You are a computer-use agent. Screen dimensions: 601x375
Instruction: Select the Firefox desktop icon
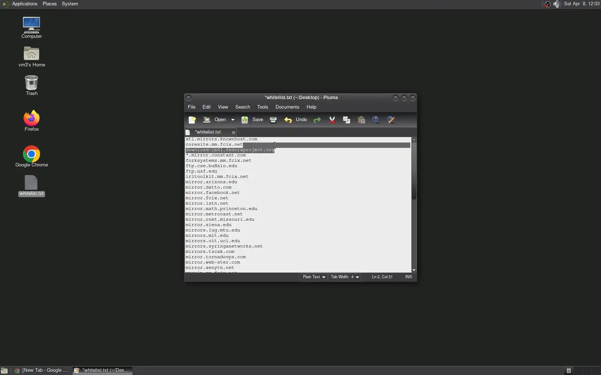point(31,121)
